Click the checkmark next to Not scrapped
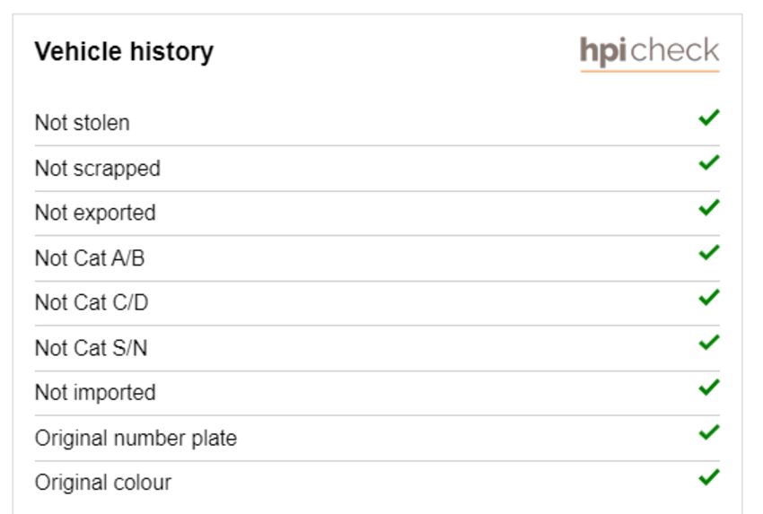The image size is (763, 514). click(x=709, y=162)
